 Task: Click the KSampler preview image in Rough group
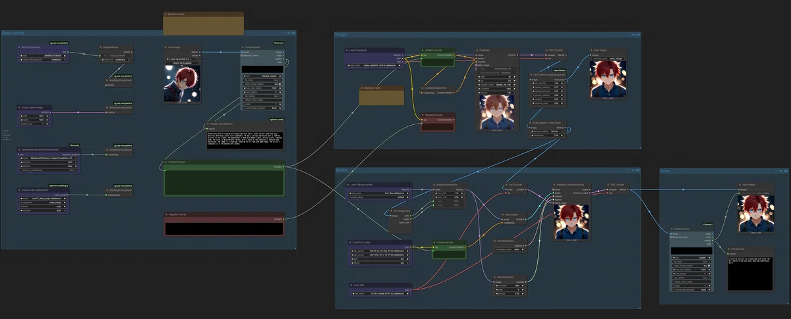(497, 112)
